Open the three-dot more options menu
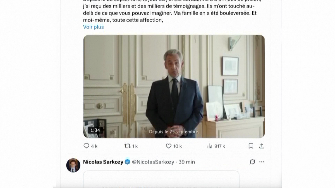This screenshot has width=335, height=188. [262, 162]
